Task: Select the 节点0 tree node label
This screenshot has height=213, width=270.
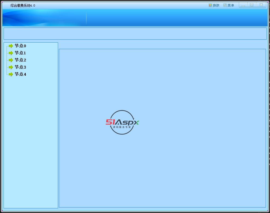Action: pos(20,46)
